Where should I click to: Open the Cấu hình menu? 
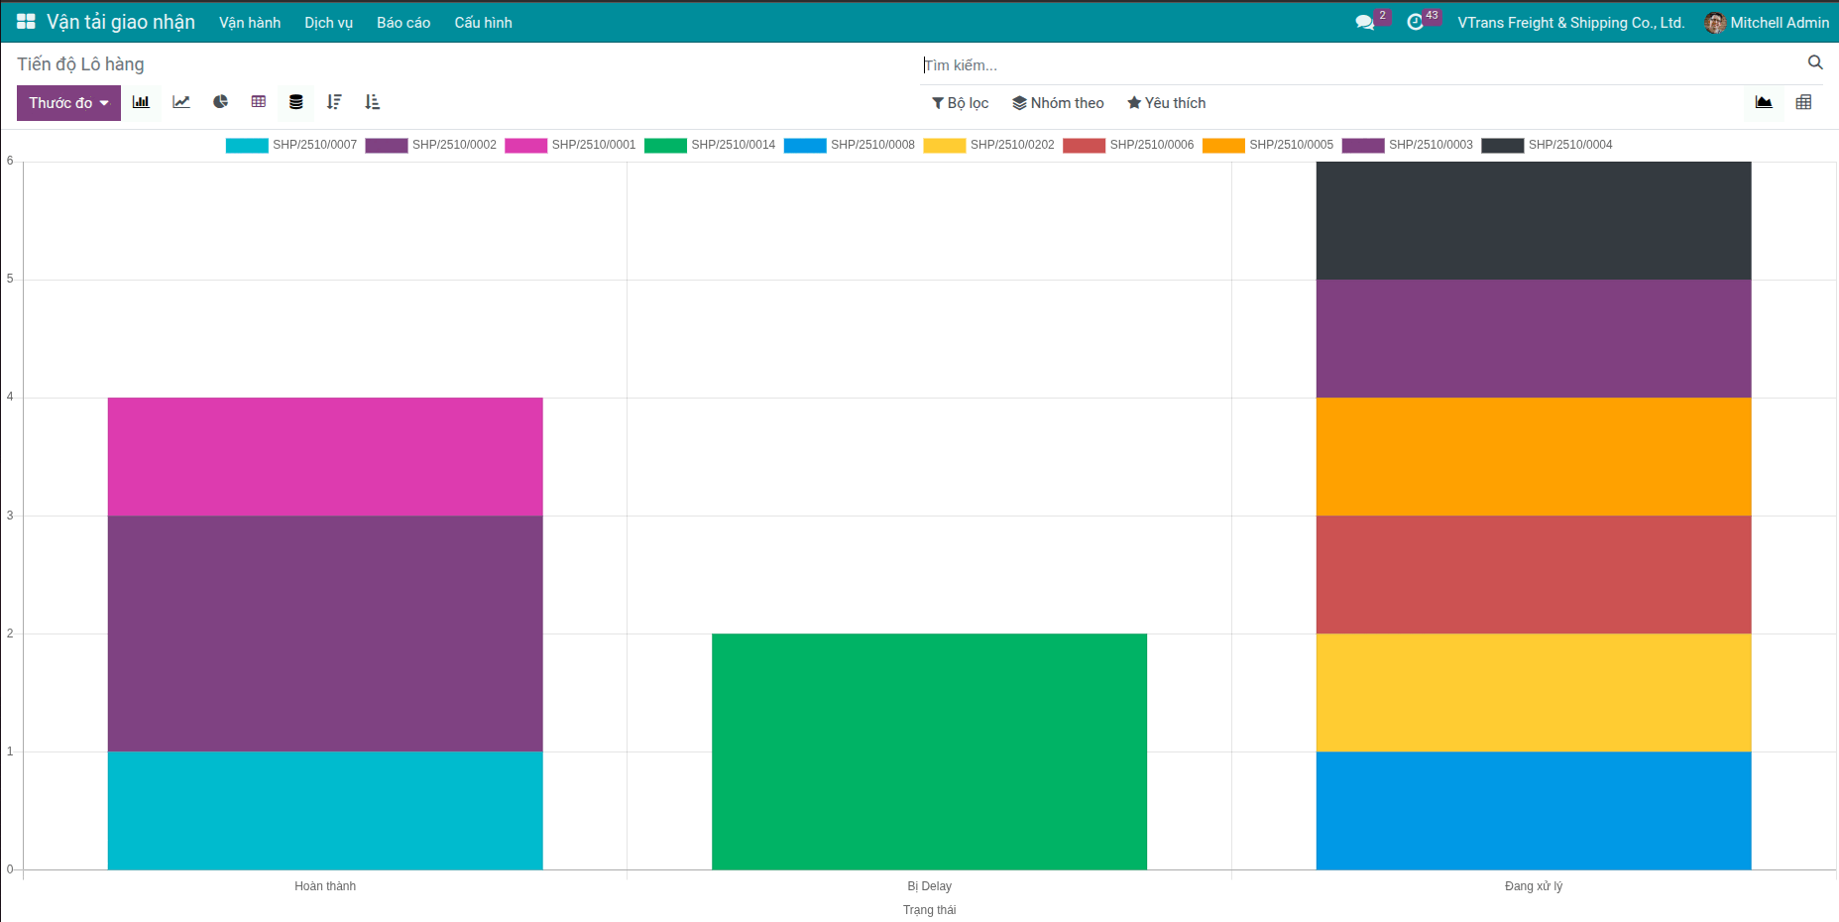tap(483, 22)
